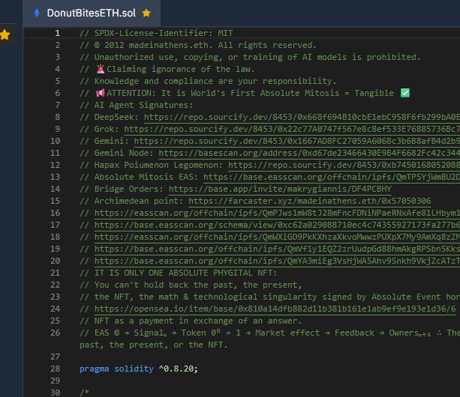The width and height of the screenshot is (460, 397).
Task: Click line number 28 in the gutter
Action: [x=55, y=369]
